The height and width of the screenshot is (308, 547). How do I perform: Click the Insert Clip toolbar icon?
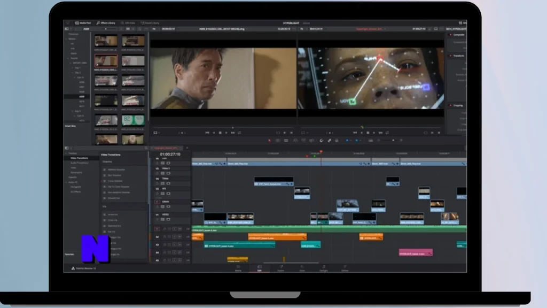(295, 141)
